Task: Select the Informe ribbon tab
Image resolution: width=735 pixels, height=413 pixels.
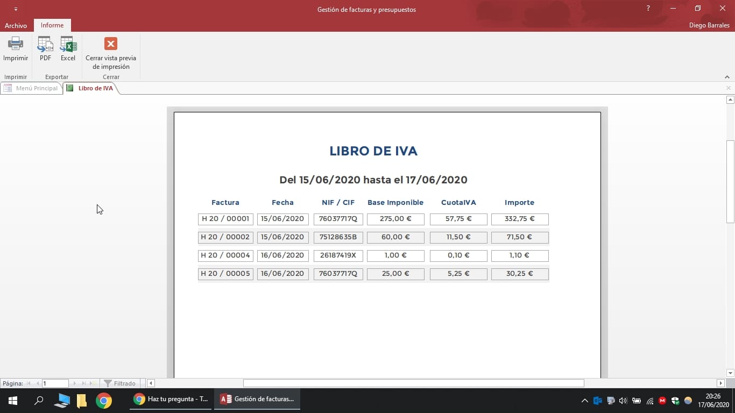Action: pyautogui.click(x=52, y=25)
